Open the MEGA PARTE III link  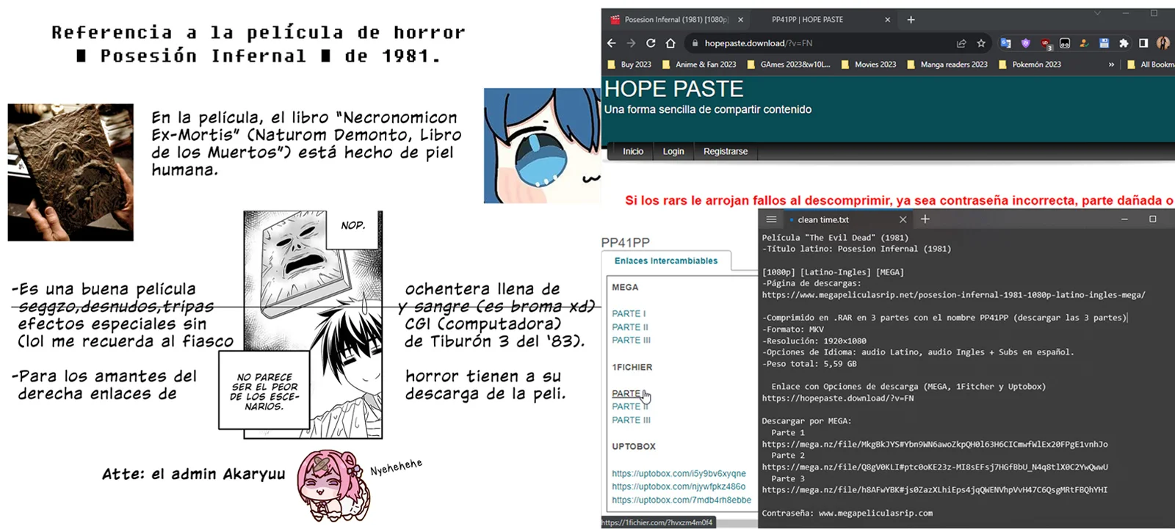[x=631, y=340]
